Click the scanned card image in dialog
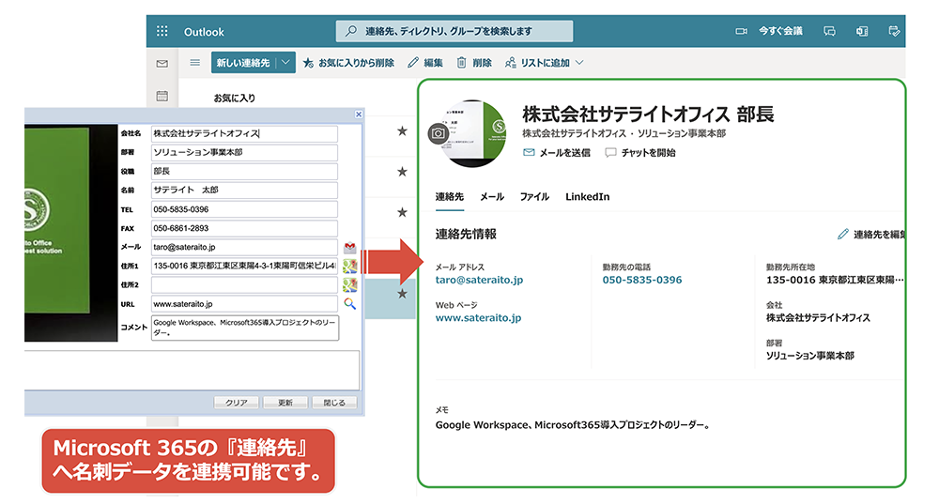Screen dimensions: 939x504 coord(70,233)
